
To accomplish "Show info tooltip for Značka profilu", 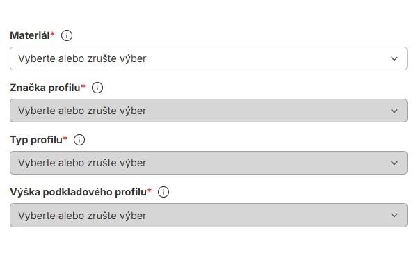I will (97, 88).
